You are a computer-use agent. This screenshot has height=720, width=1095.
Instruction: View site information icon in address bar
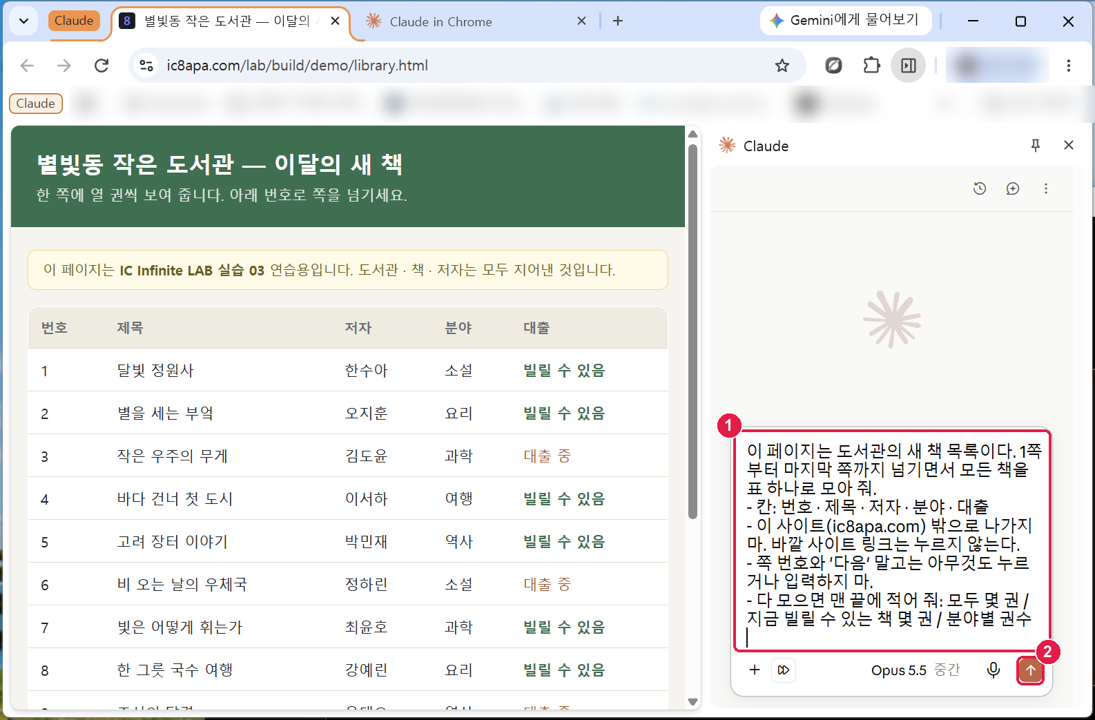pos(146,66)
